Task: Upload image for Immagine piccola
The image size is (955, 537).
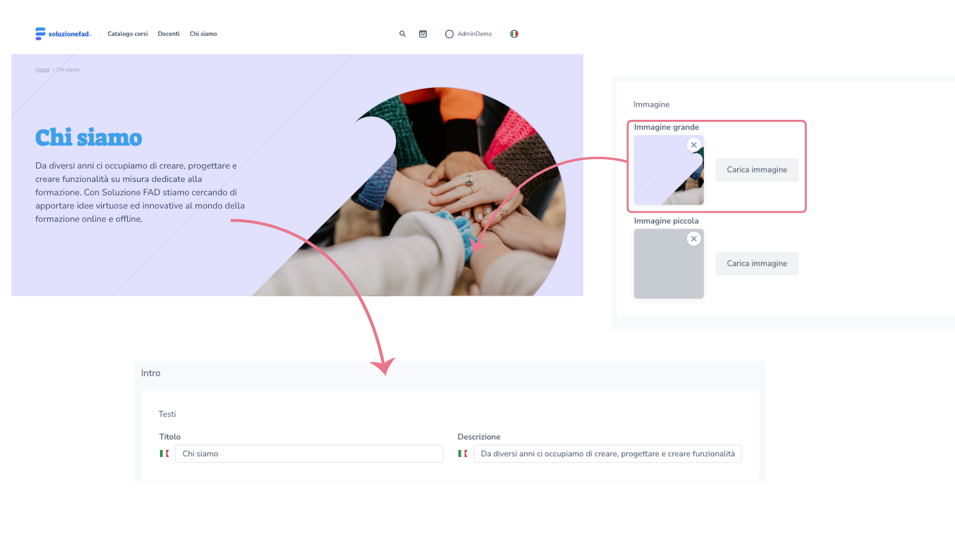Action: point(757,264)
